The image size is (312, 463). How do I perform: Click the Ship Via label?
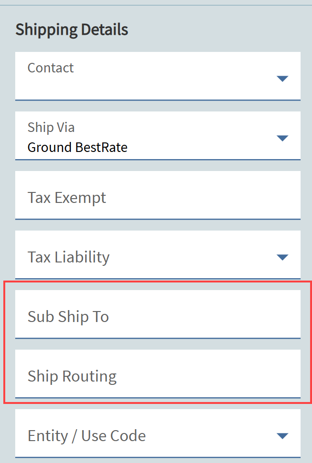click(51, 127)
